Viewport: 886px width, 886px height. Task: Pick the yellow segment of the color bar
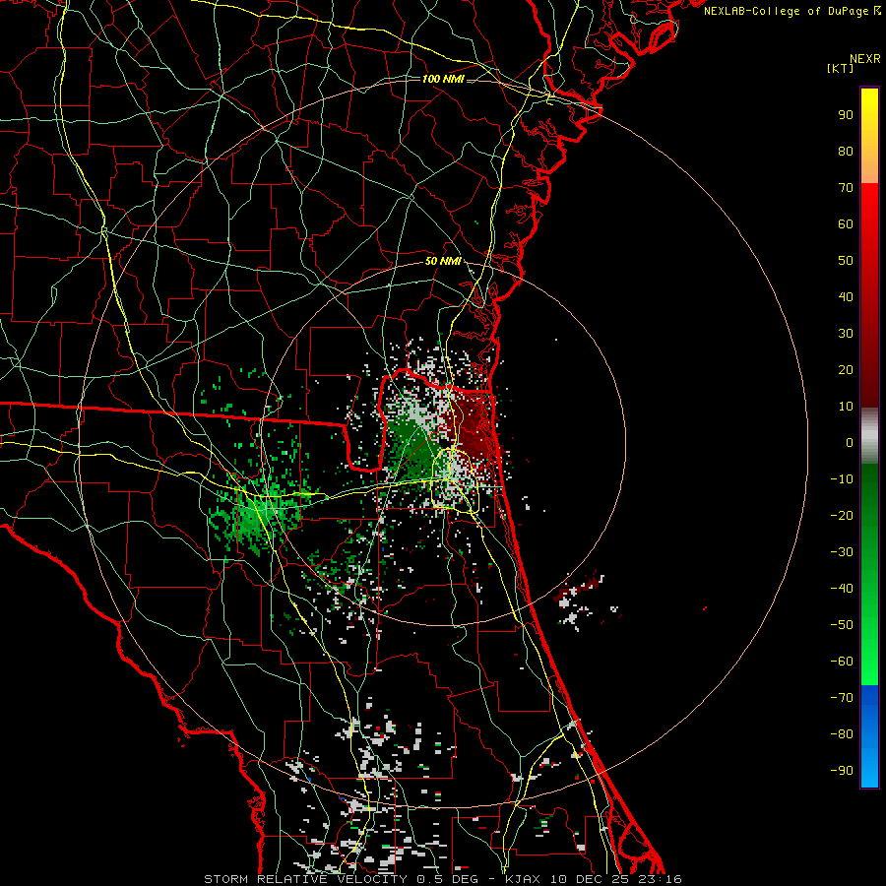pos(869,136)
